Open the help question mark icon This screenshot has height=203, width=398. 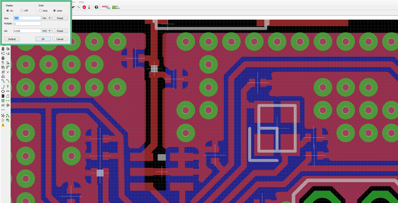(96, 7)
